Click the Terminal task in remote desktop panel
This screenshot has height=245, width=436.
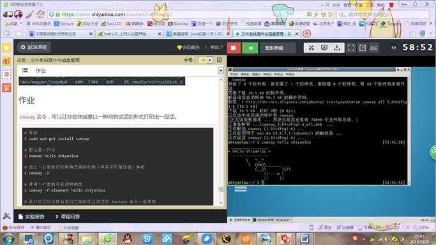pyautogui.click(x=272, y=220)
